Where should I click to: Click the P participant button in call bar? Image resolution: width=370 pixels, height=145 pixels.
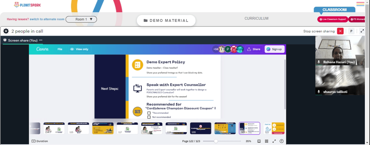pyautogui.click(x=351, y=31)
